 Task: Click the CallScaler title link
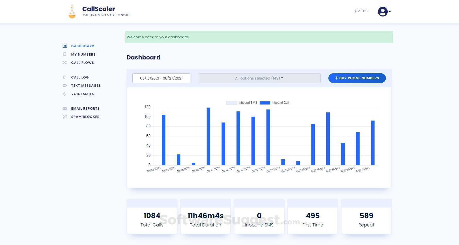click(x=98, y=9)
